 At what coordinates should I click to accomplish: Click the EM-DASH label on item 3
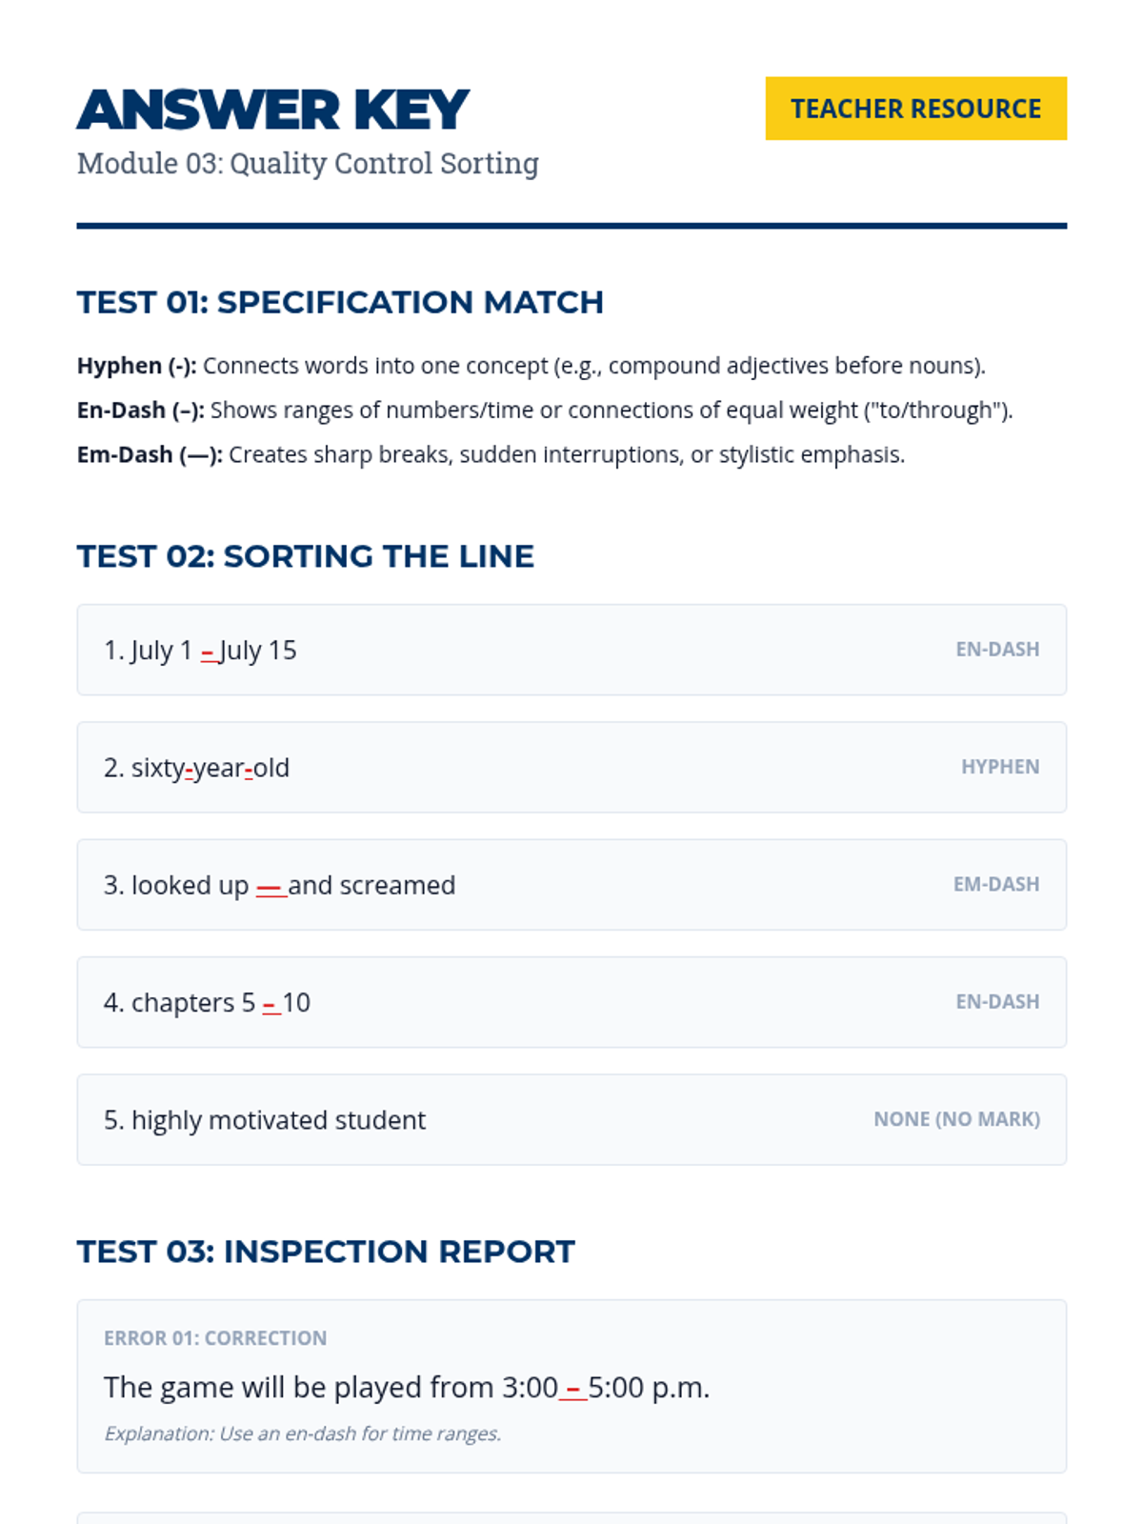995,885
